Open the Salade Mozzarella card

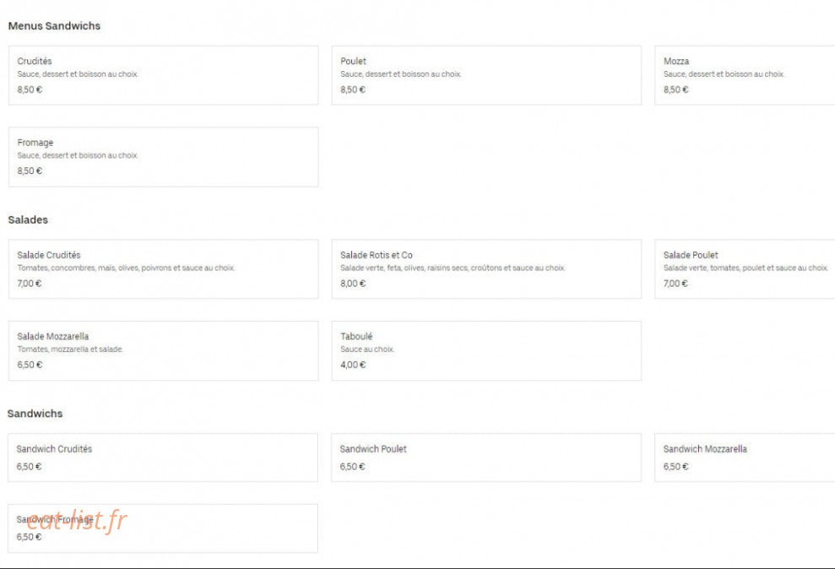click(164, 350)
